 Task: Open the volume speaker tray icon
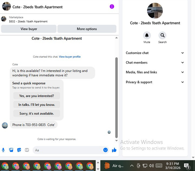(x=151, y=166)
